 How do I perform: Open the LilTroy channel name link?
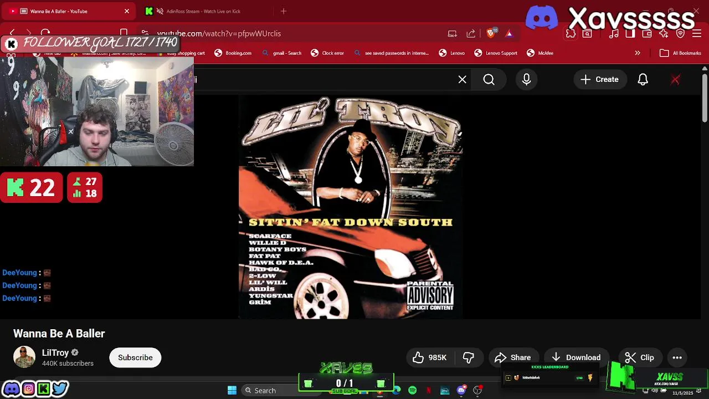(x=55, y=352)
